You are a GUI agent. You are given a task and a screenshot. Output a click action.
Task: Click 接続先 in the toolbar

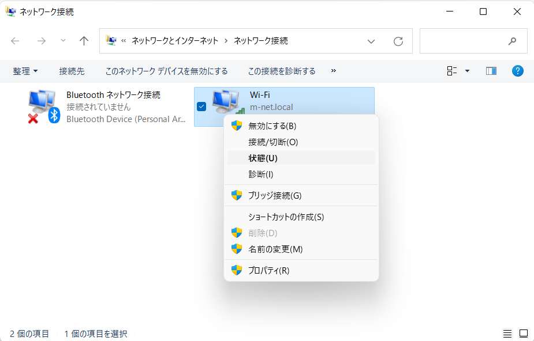pyautogui.click(x=72, y=71)
